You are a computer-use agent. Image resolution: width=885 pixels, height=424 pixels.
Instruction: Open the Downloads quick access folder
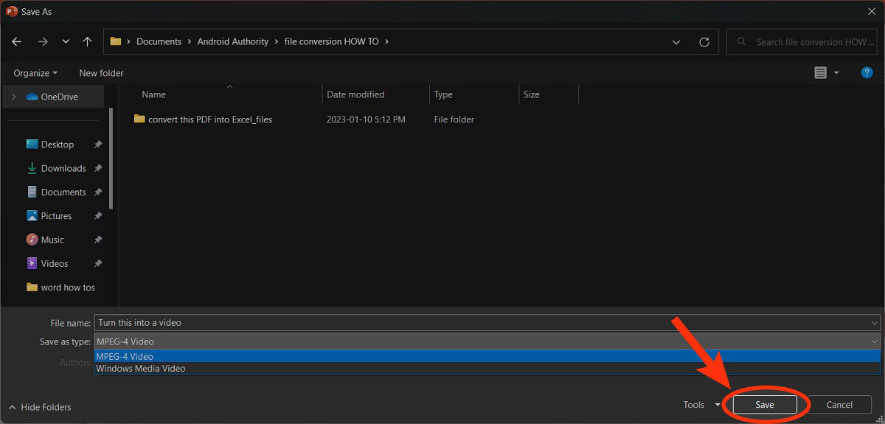(63, 168)
